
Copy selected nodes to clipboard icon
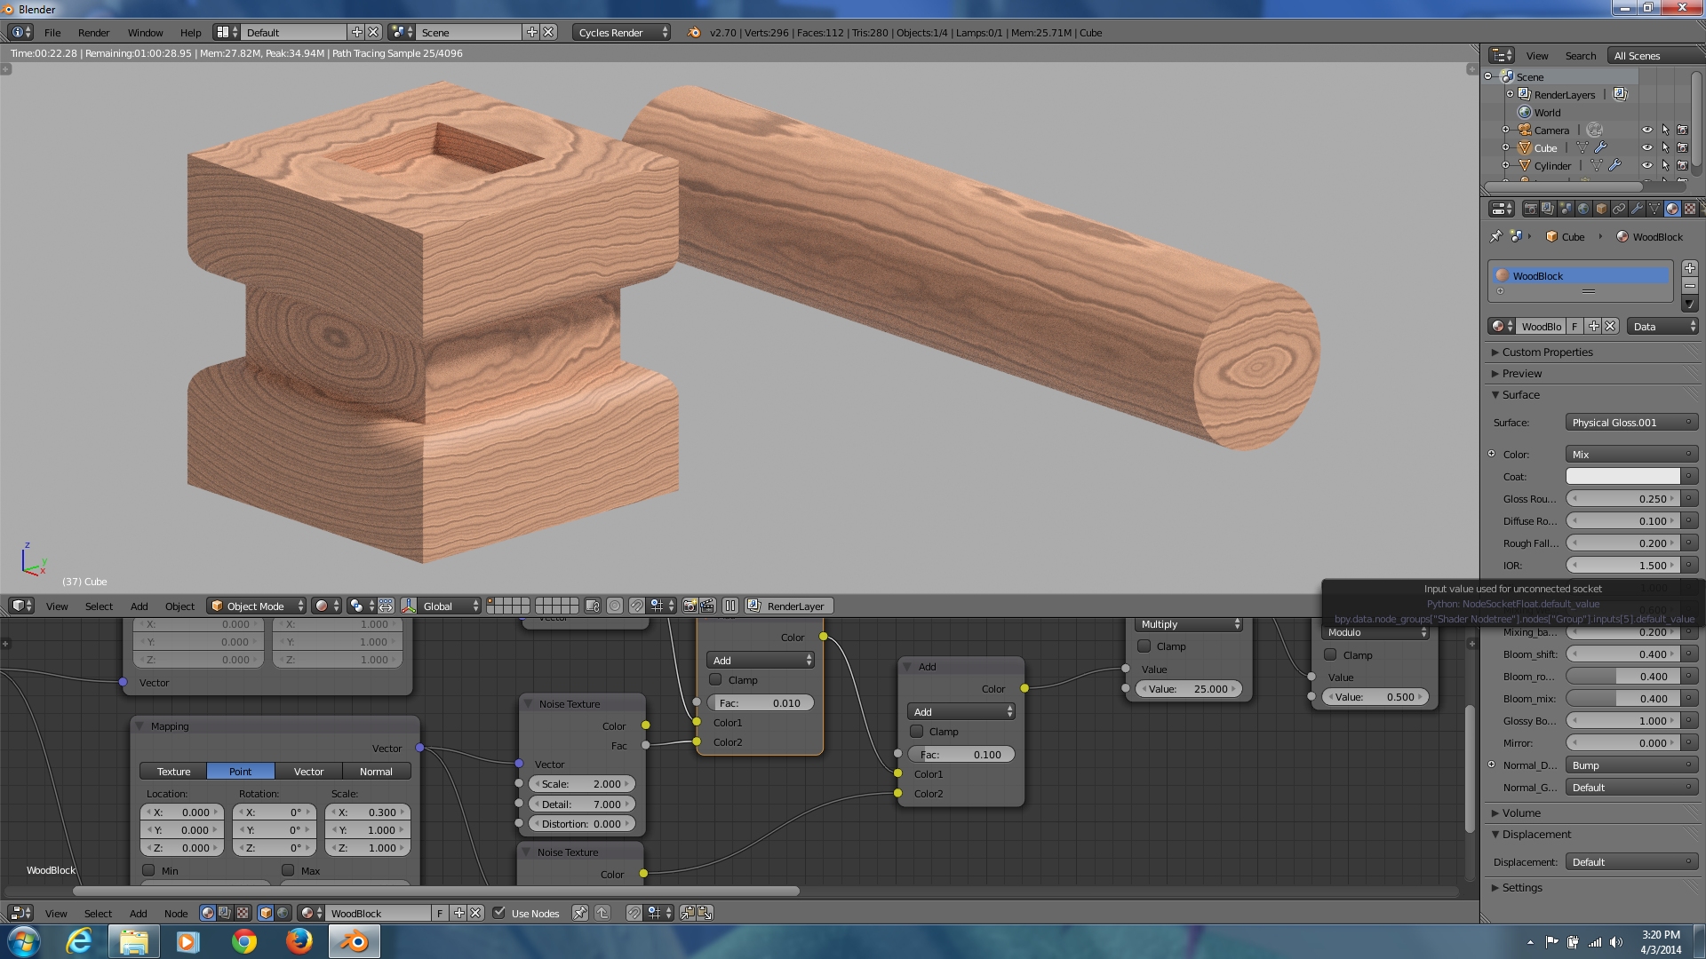coord(688,913)
